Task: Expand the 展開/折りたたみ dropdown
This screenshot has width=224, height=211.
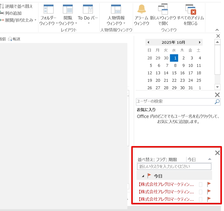Action: [35, 20]
